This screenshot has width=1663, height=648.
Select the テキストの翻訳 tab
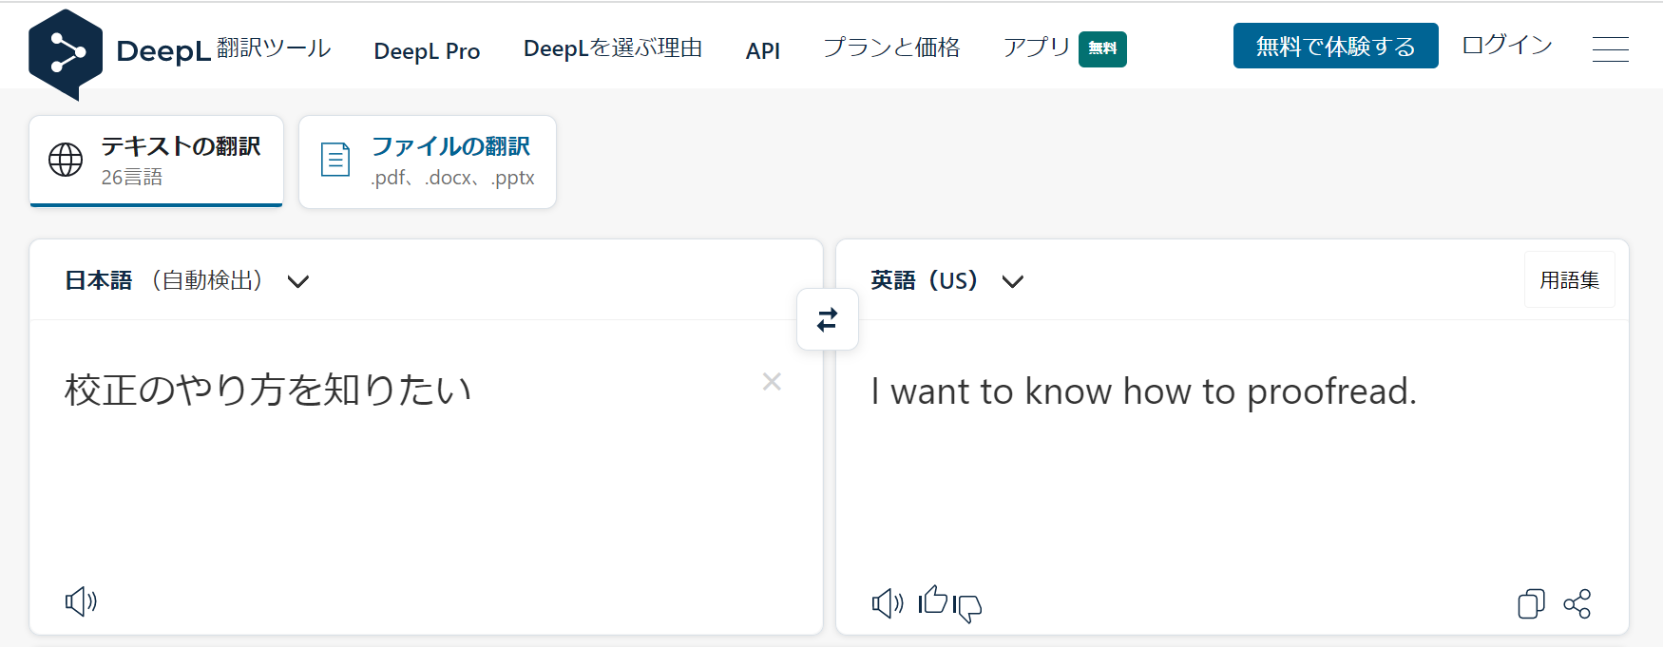[156, 162]
